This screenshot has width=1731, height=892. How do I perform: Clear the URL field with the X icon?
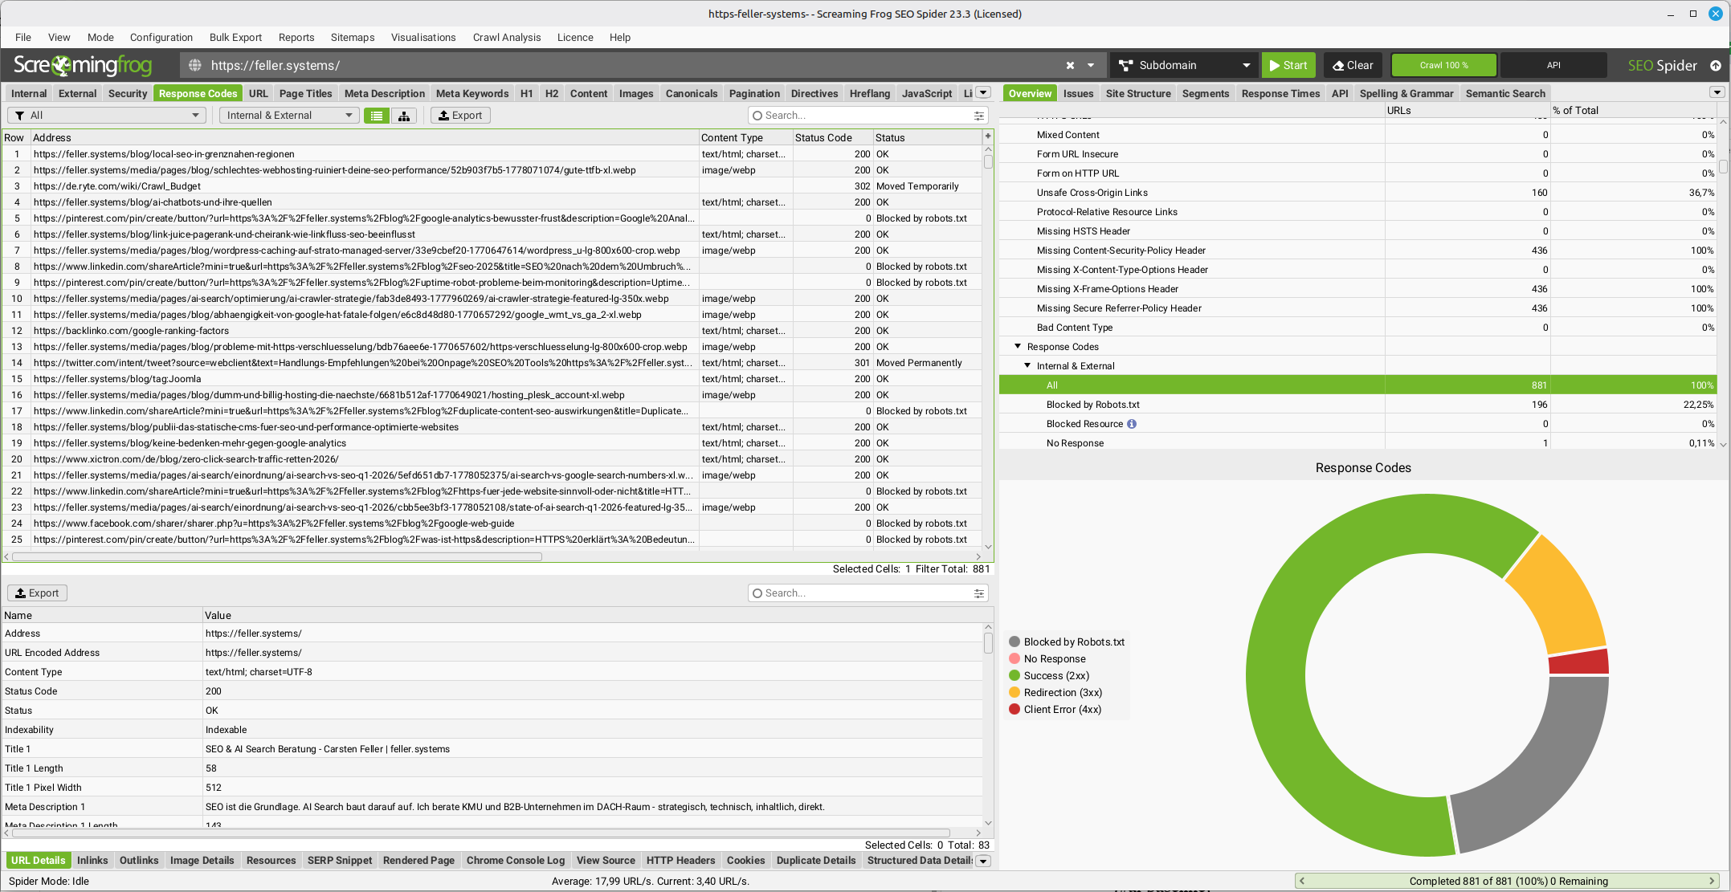click(x=1070, y=65)
